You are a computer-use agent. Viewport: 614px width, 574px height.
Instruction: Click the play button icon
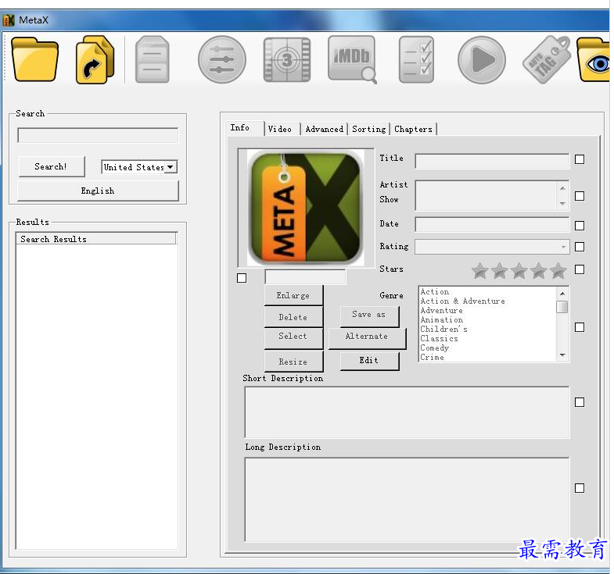click(481, 60)
